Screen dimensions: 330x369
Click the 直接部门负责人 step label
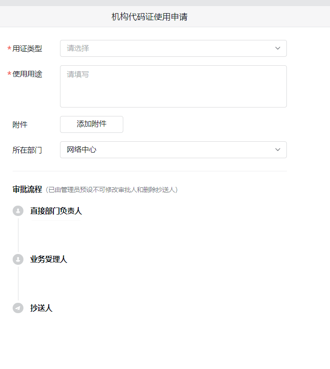pyautogui.click(x=56, y=211)
